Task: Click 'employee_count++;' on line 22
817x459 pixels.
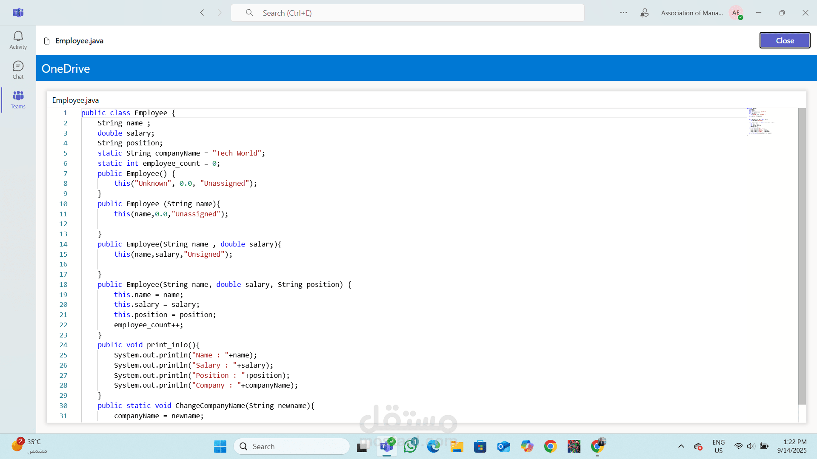Action: click(149, 325)
